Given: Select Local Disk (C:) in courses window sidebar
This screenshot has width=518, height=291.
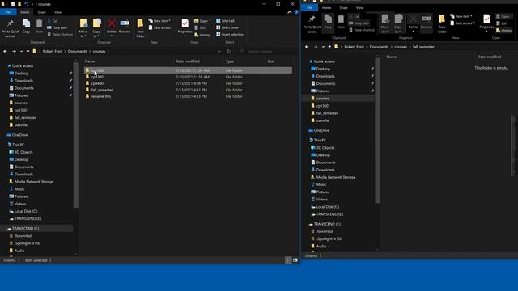Looking at the screenshot, I should click(26, 211).
